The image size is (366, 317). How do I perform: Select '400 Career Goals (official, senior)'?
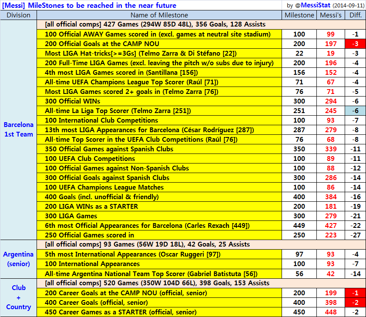pyautogui.click(x=159, y=303)
